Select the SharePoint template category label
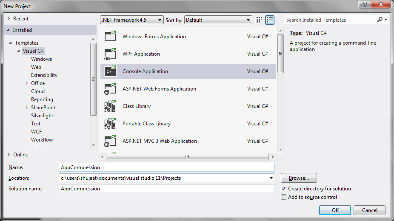This screenshot has width=394, height=221. [43, 108]
